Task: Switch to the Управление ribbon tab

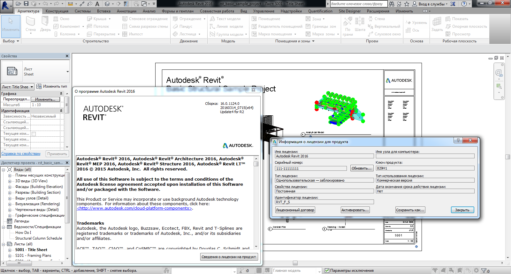Action: [x=264, y=11]
